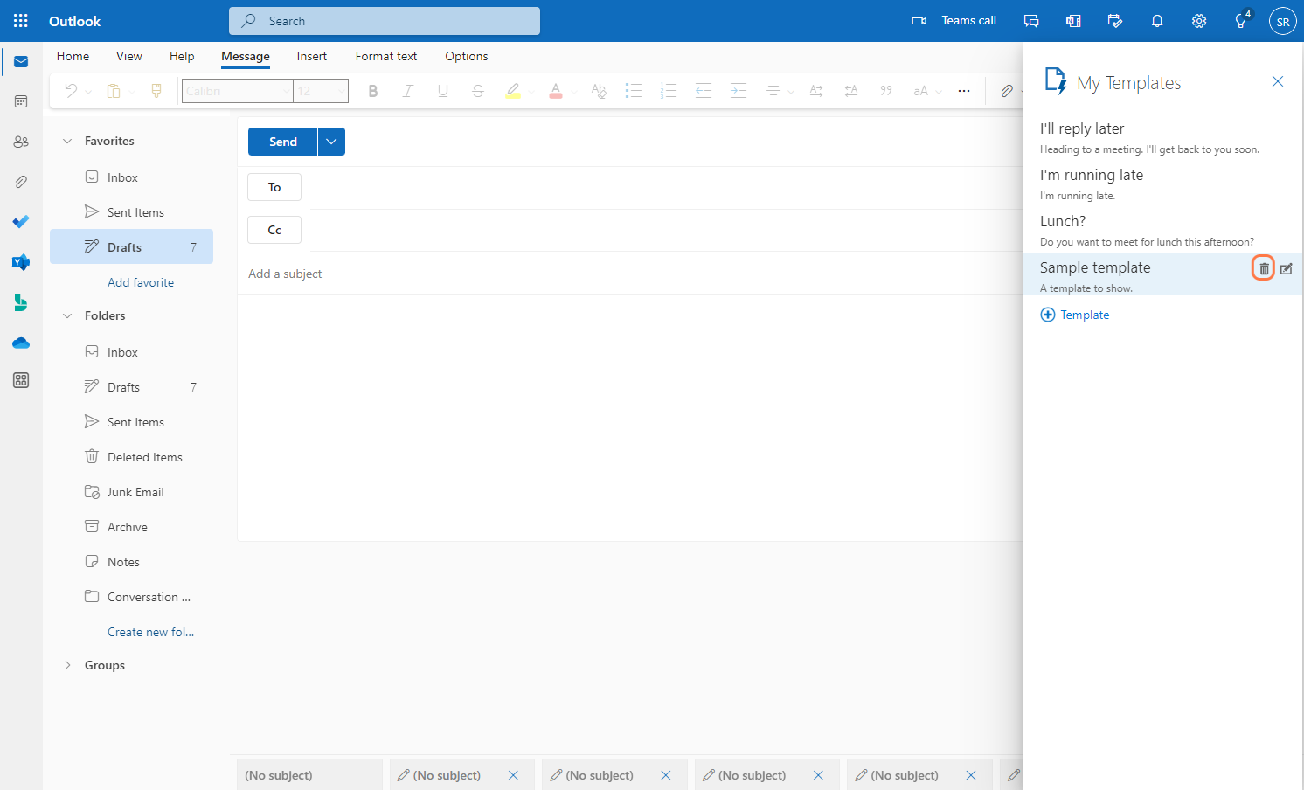Expand the Groups section
The height and width of the screenshot is (790, 1304).
67,665
